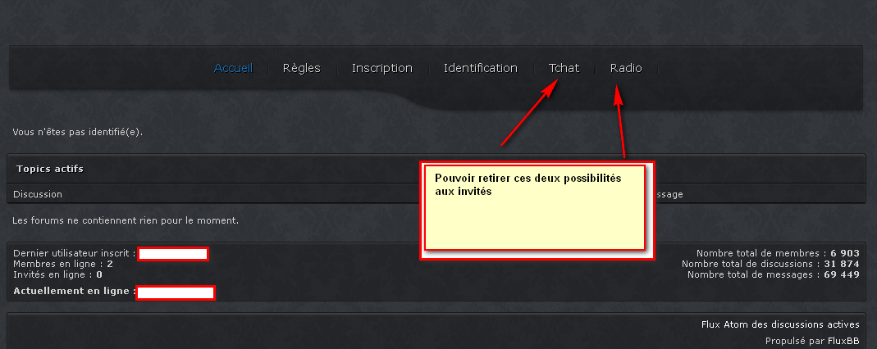The width and height of the screenshot is (877, 349).
Task: Click the empty forums notice text
Action: click(x=126, y=220)
